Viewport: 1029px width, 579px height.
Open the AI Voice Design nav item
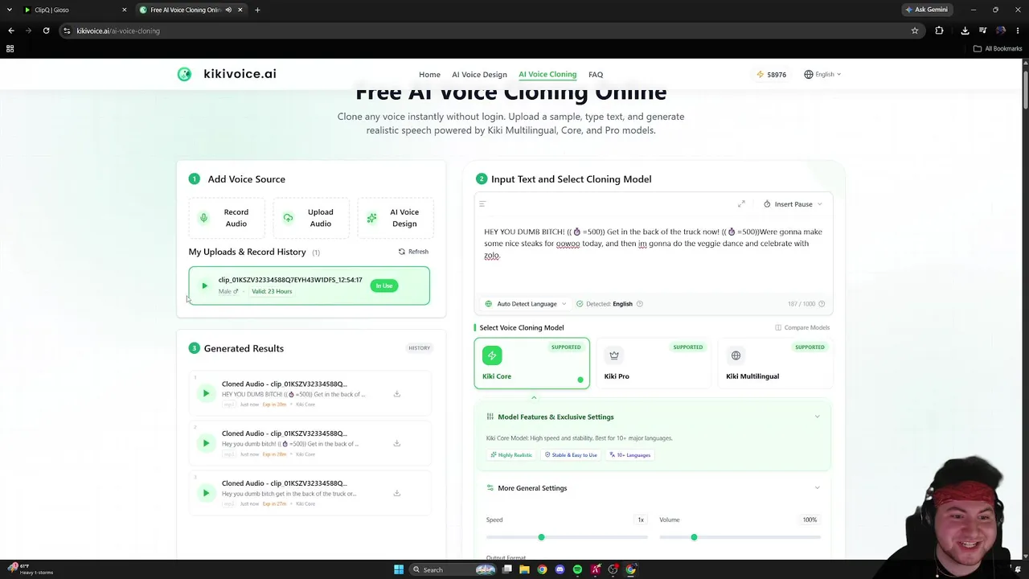(479, 75)
